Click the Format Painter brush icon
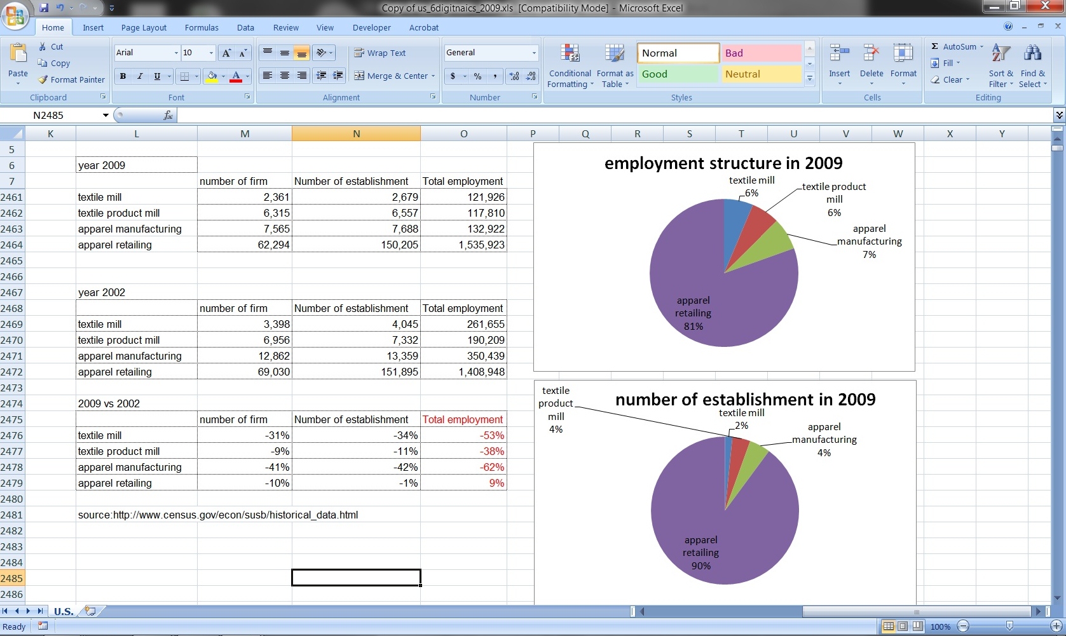 (x=43, y=80)
